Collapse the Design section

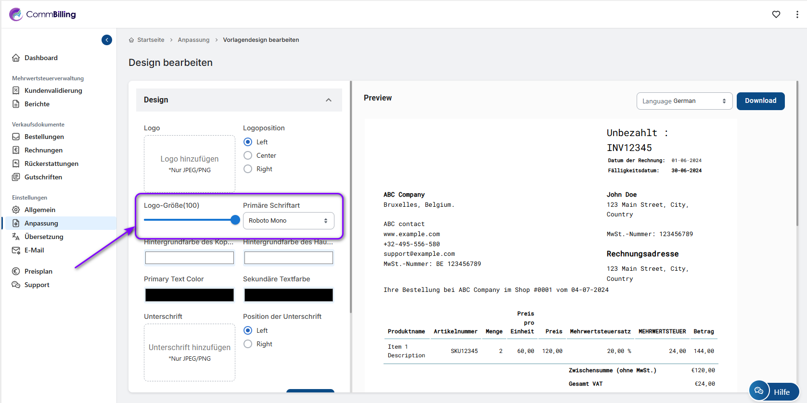pyautogui.click(x=329, y=100)
